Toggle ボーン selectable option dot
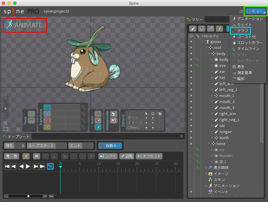The width and height of the screenshot is (268, 202). [x=146, y=118]
